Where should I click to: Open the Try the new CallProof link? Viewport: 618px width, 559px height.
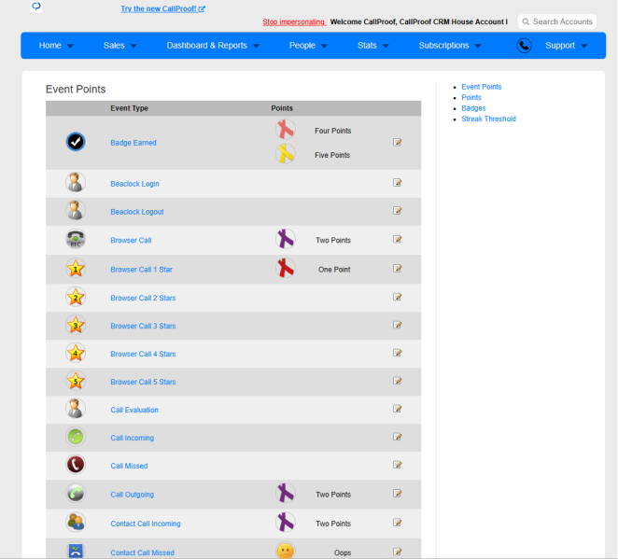162,8
